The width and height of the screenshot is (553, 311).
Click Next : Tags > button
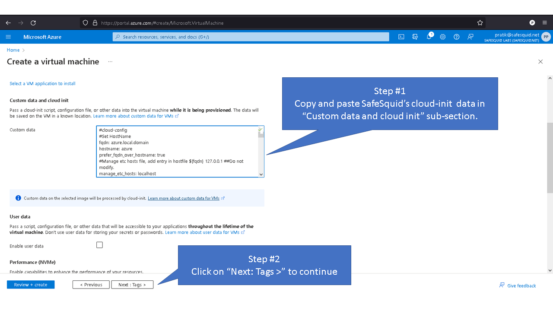click(x=132, y=285)
